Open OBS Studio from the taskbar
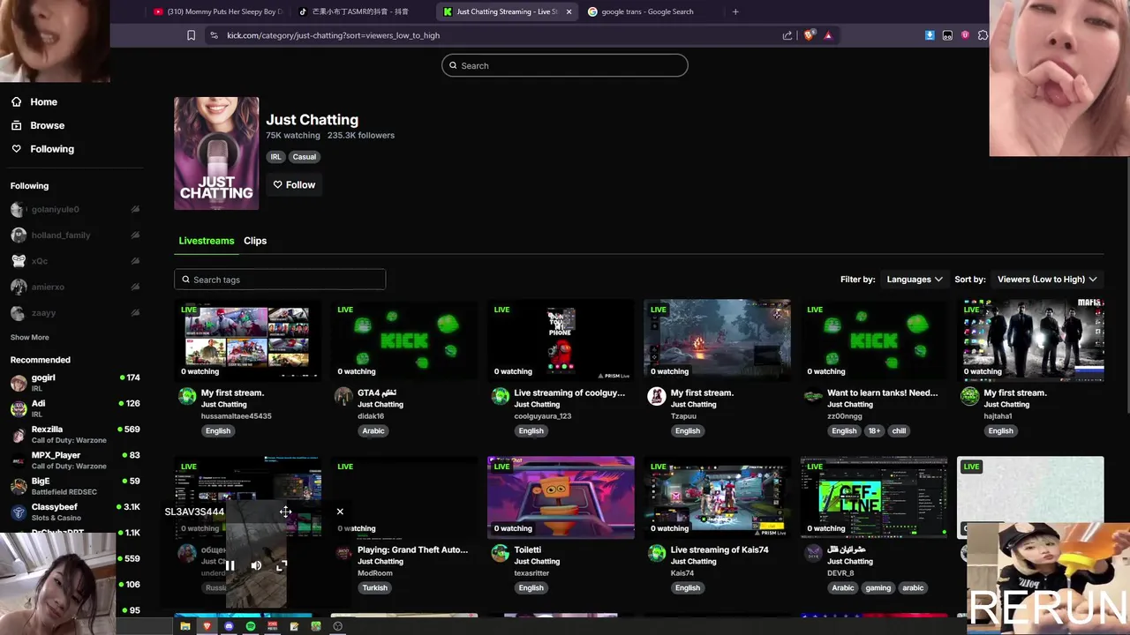The image size is (1130, 635). (337, 626)
